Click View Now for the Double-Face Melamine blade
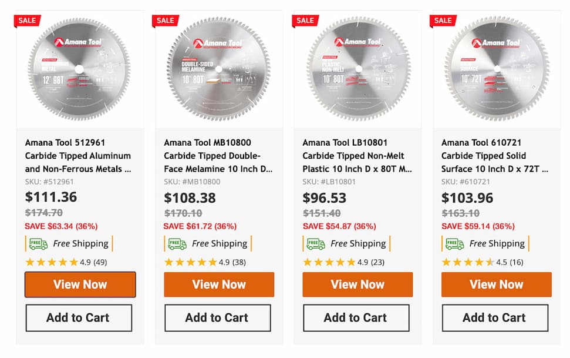Image resolution: width=570 pixels, height=358 pixels. coord(218,285)
